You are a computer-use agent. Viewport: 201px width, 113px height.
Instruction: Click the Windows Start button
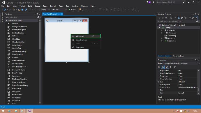coord(3,111)
